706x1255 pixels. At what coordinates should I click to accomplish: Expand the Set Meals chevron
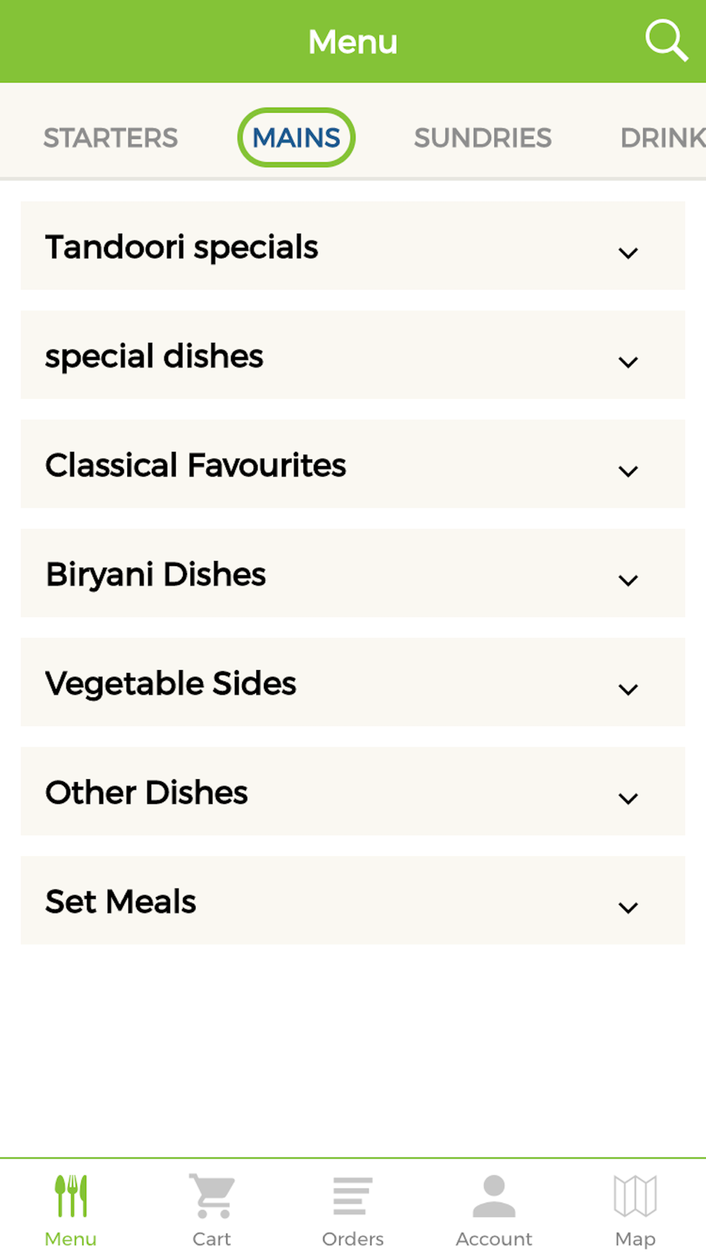coord(628,907)
